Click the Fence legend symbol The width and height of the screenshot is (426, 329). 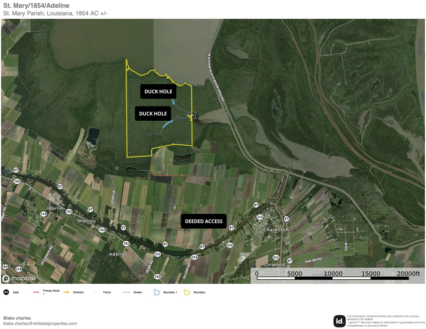click(x=96, y=292)
